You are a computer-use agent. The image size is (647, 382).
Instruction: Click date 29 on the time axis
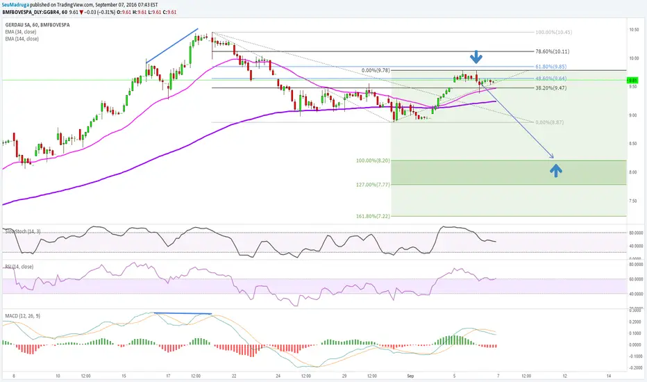[x=344, y=376]
